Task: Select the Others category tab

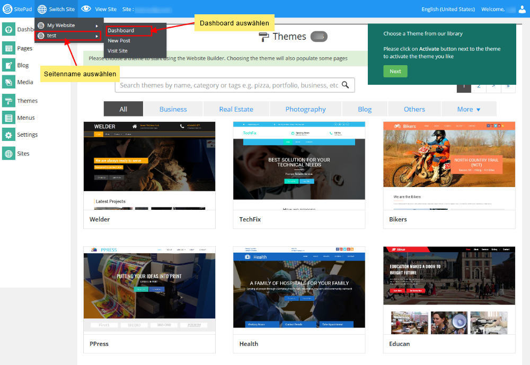Action: 414,109
